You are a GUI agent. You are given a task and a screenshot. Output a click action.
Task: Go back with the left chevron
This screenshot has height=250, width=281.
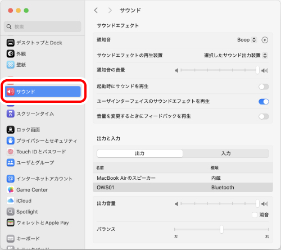pos(96,10)
